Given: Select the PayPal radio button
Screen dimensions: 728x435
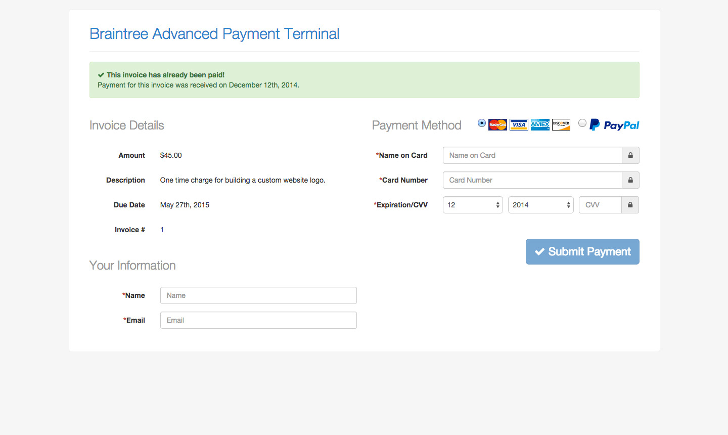Looking at the screenshot, I should 582,123.
